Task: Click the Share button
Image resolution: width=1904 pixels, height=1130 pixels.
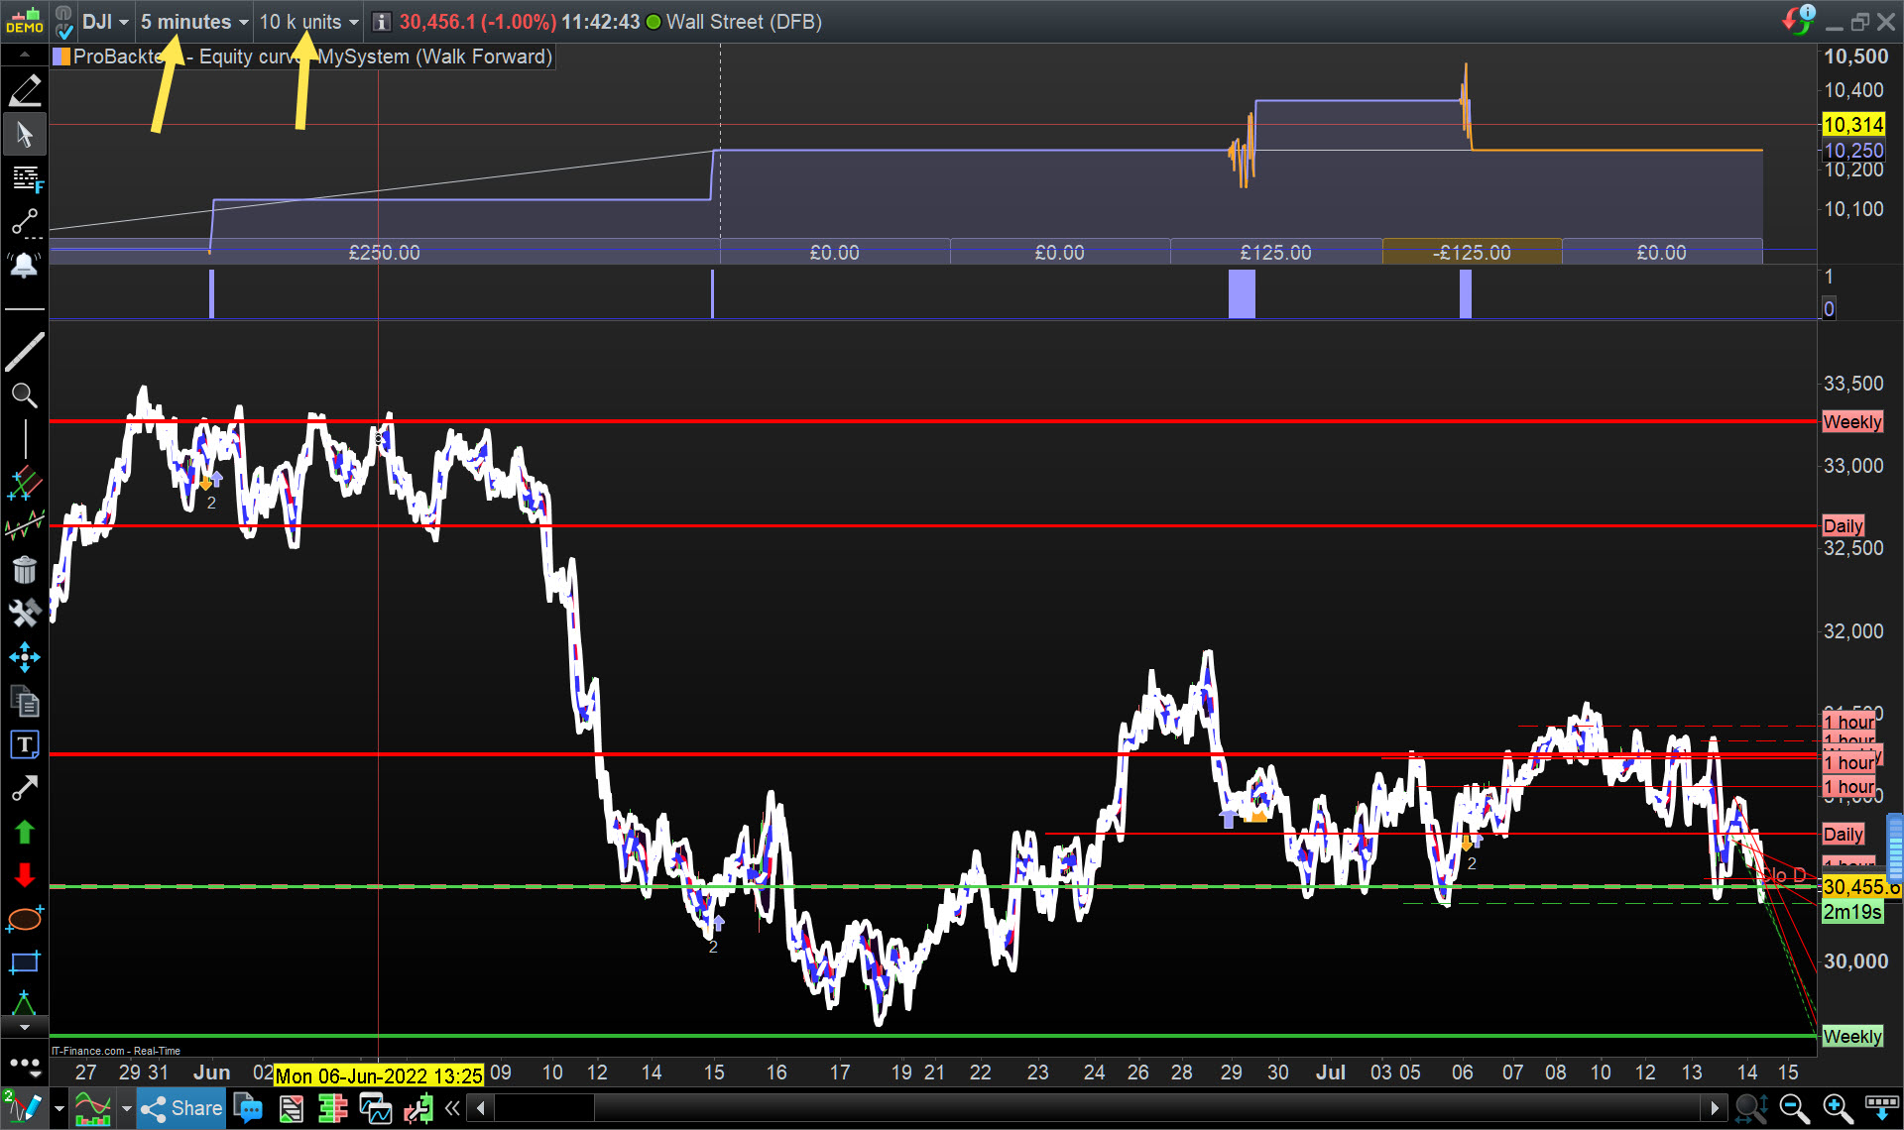Action: point(182,1108)
